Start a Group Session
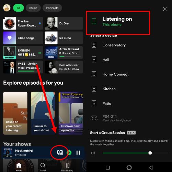Viewport: 172px width, 172px height. pyautogui.click(x=107, y=133)
